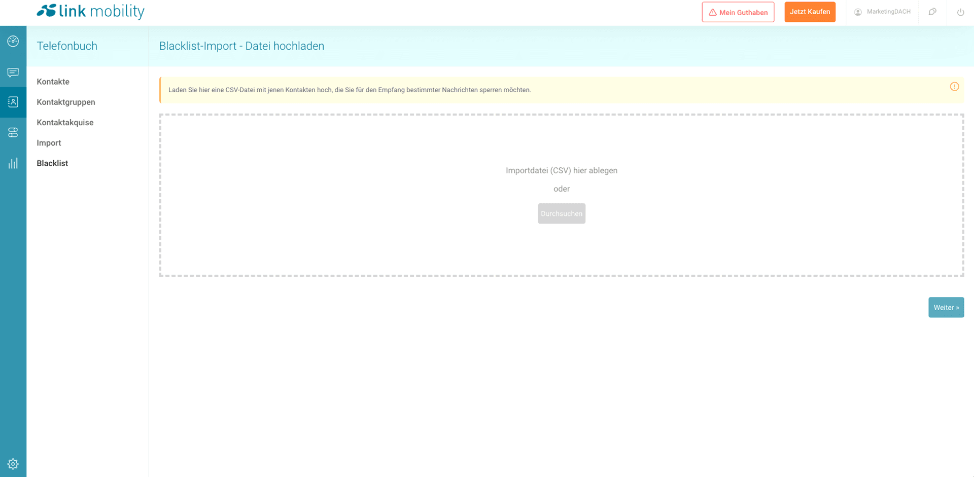Open settings gear icon at bottom left
Image resolution: width=974 pixels, height=477 pixels.
[x=13, y=464]
